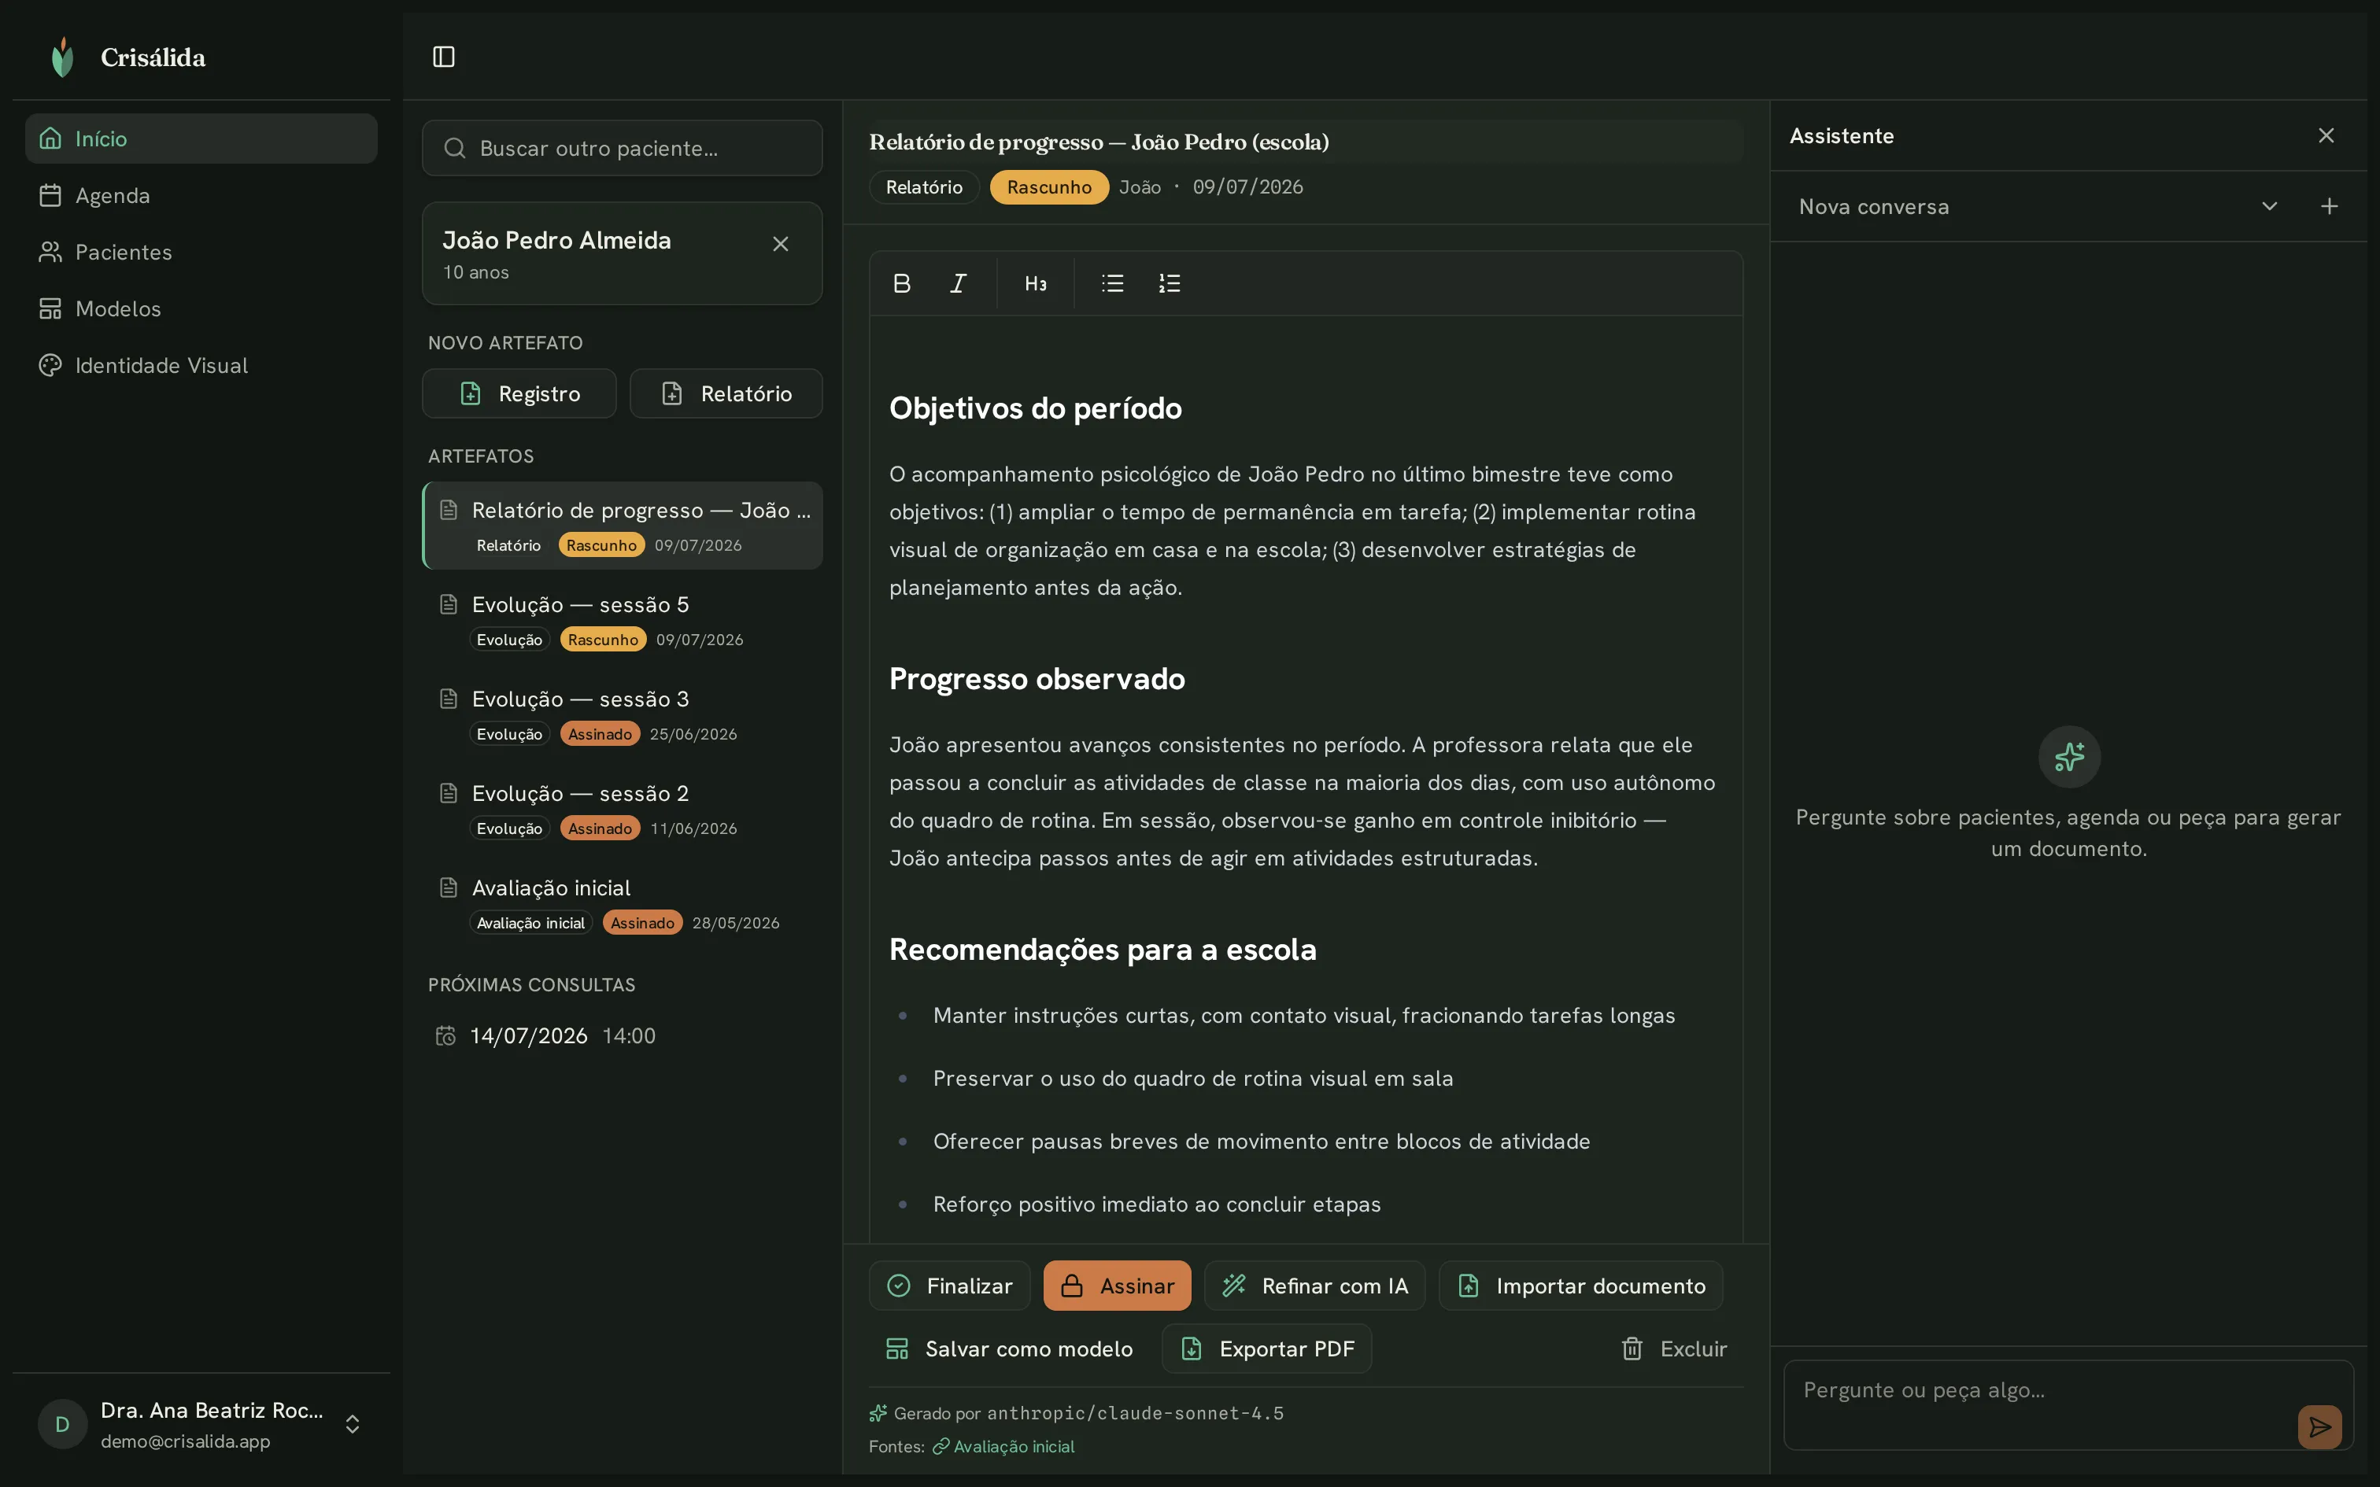The height and width of the screenshot is (1487, 2380).
Task: Click bullet 'Preservar o uso do quadro de rotina'
Action: pyautogui.click(x=1193, y=1078)
